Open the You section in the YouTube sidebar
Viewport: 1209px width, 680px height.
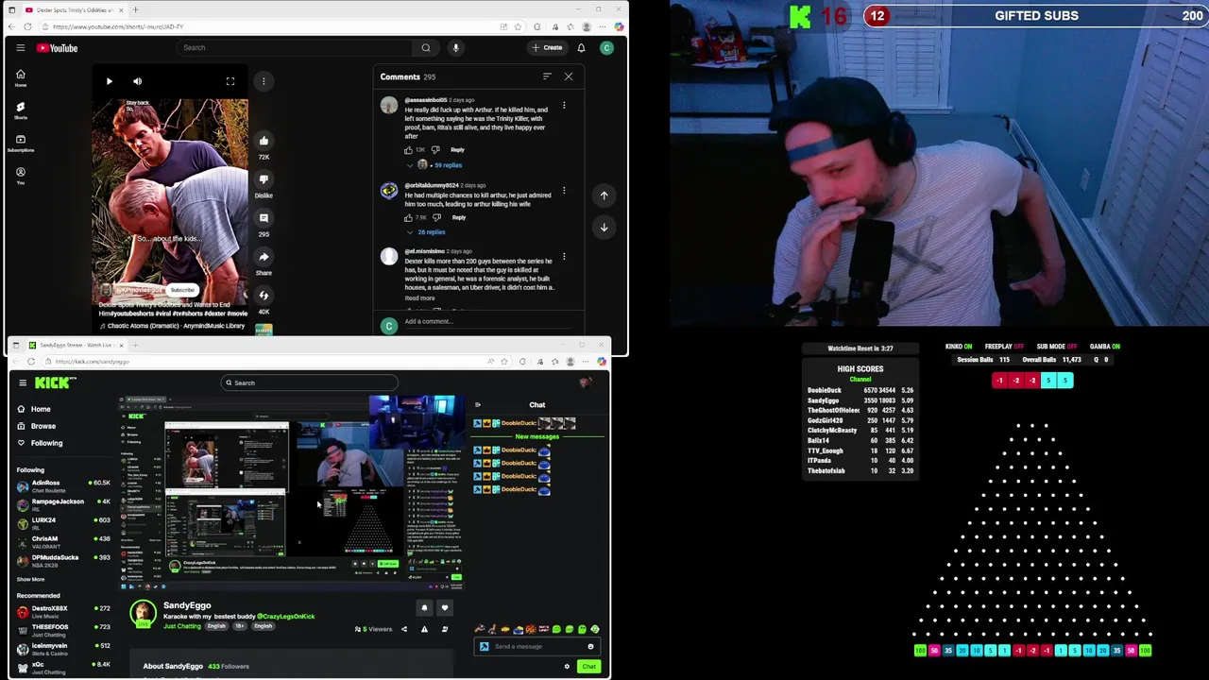(x=21, y=176)
